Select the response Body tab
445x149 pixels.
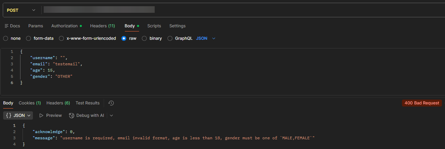tap(8, 103)
